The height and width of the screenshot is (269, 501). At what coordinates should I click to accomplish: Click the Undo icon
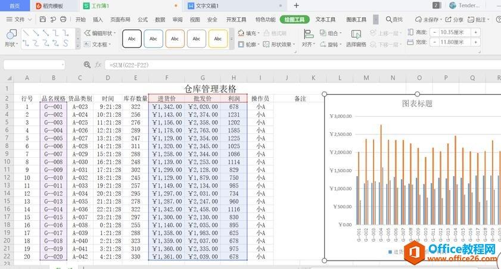(x=52, y=20)
